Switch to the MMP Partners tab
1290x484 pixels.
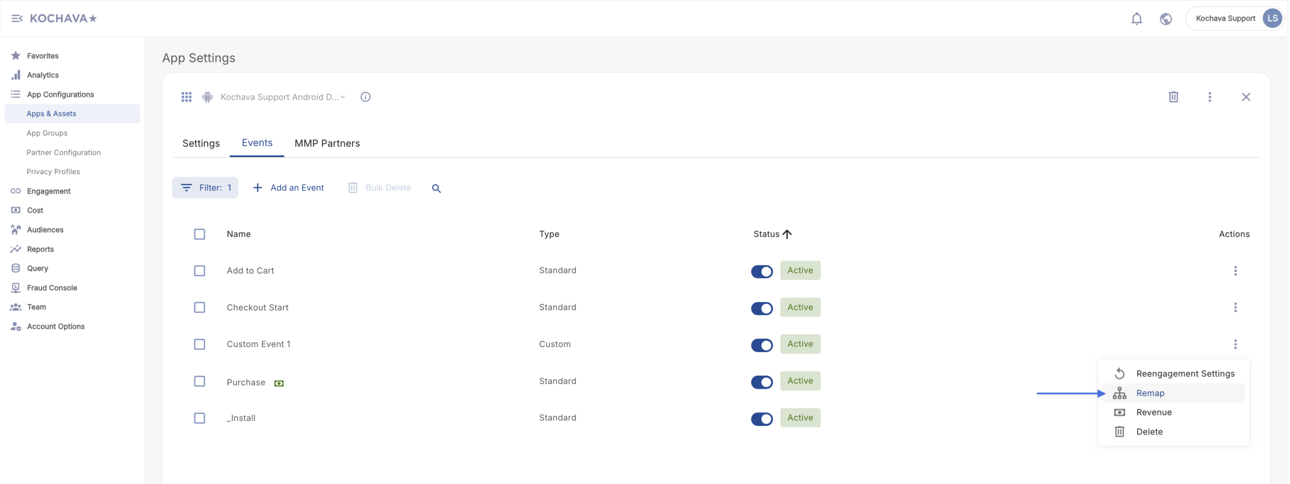[327, 144]
